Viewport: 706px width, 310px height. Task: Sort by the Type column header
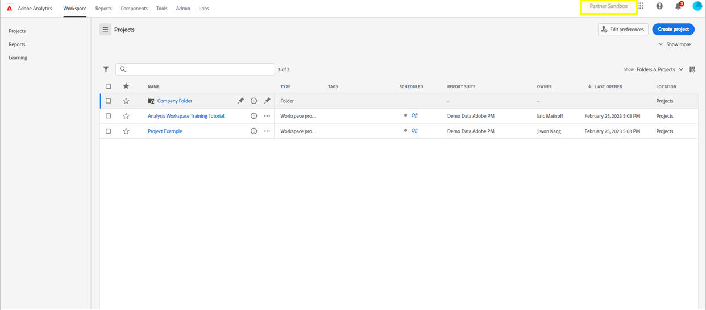(285, 86)
